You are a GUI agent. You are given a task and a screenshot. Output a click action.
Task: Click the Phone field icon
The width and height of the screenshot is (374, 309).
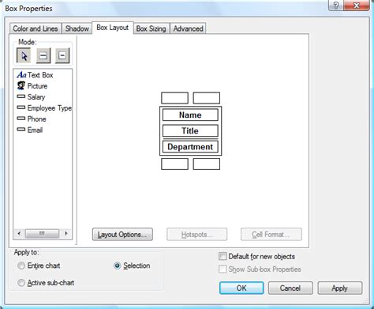pos(21,119)
